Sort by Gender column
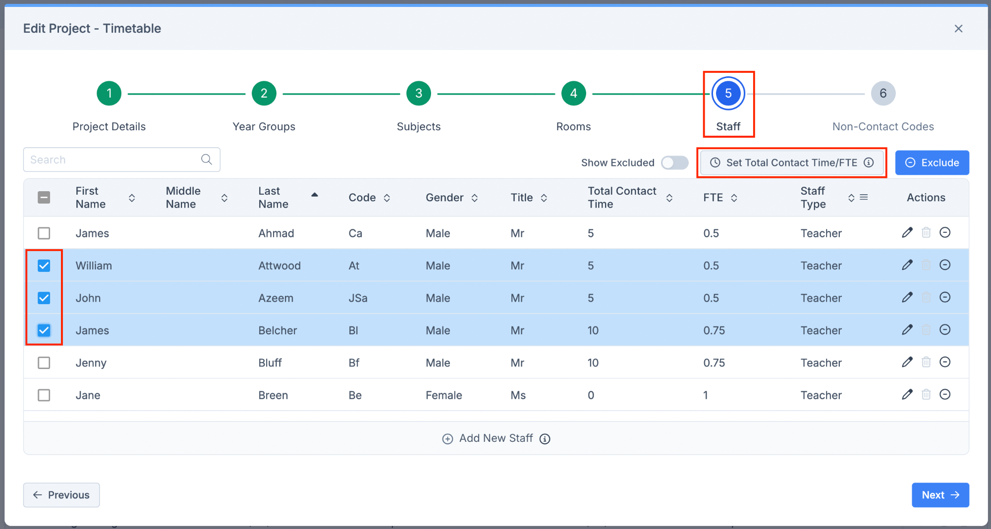Screen dimensions: 991x529 [x=475, y=198]
